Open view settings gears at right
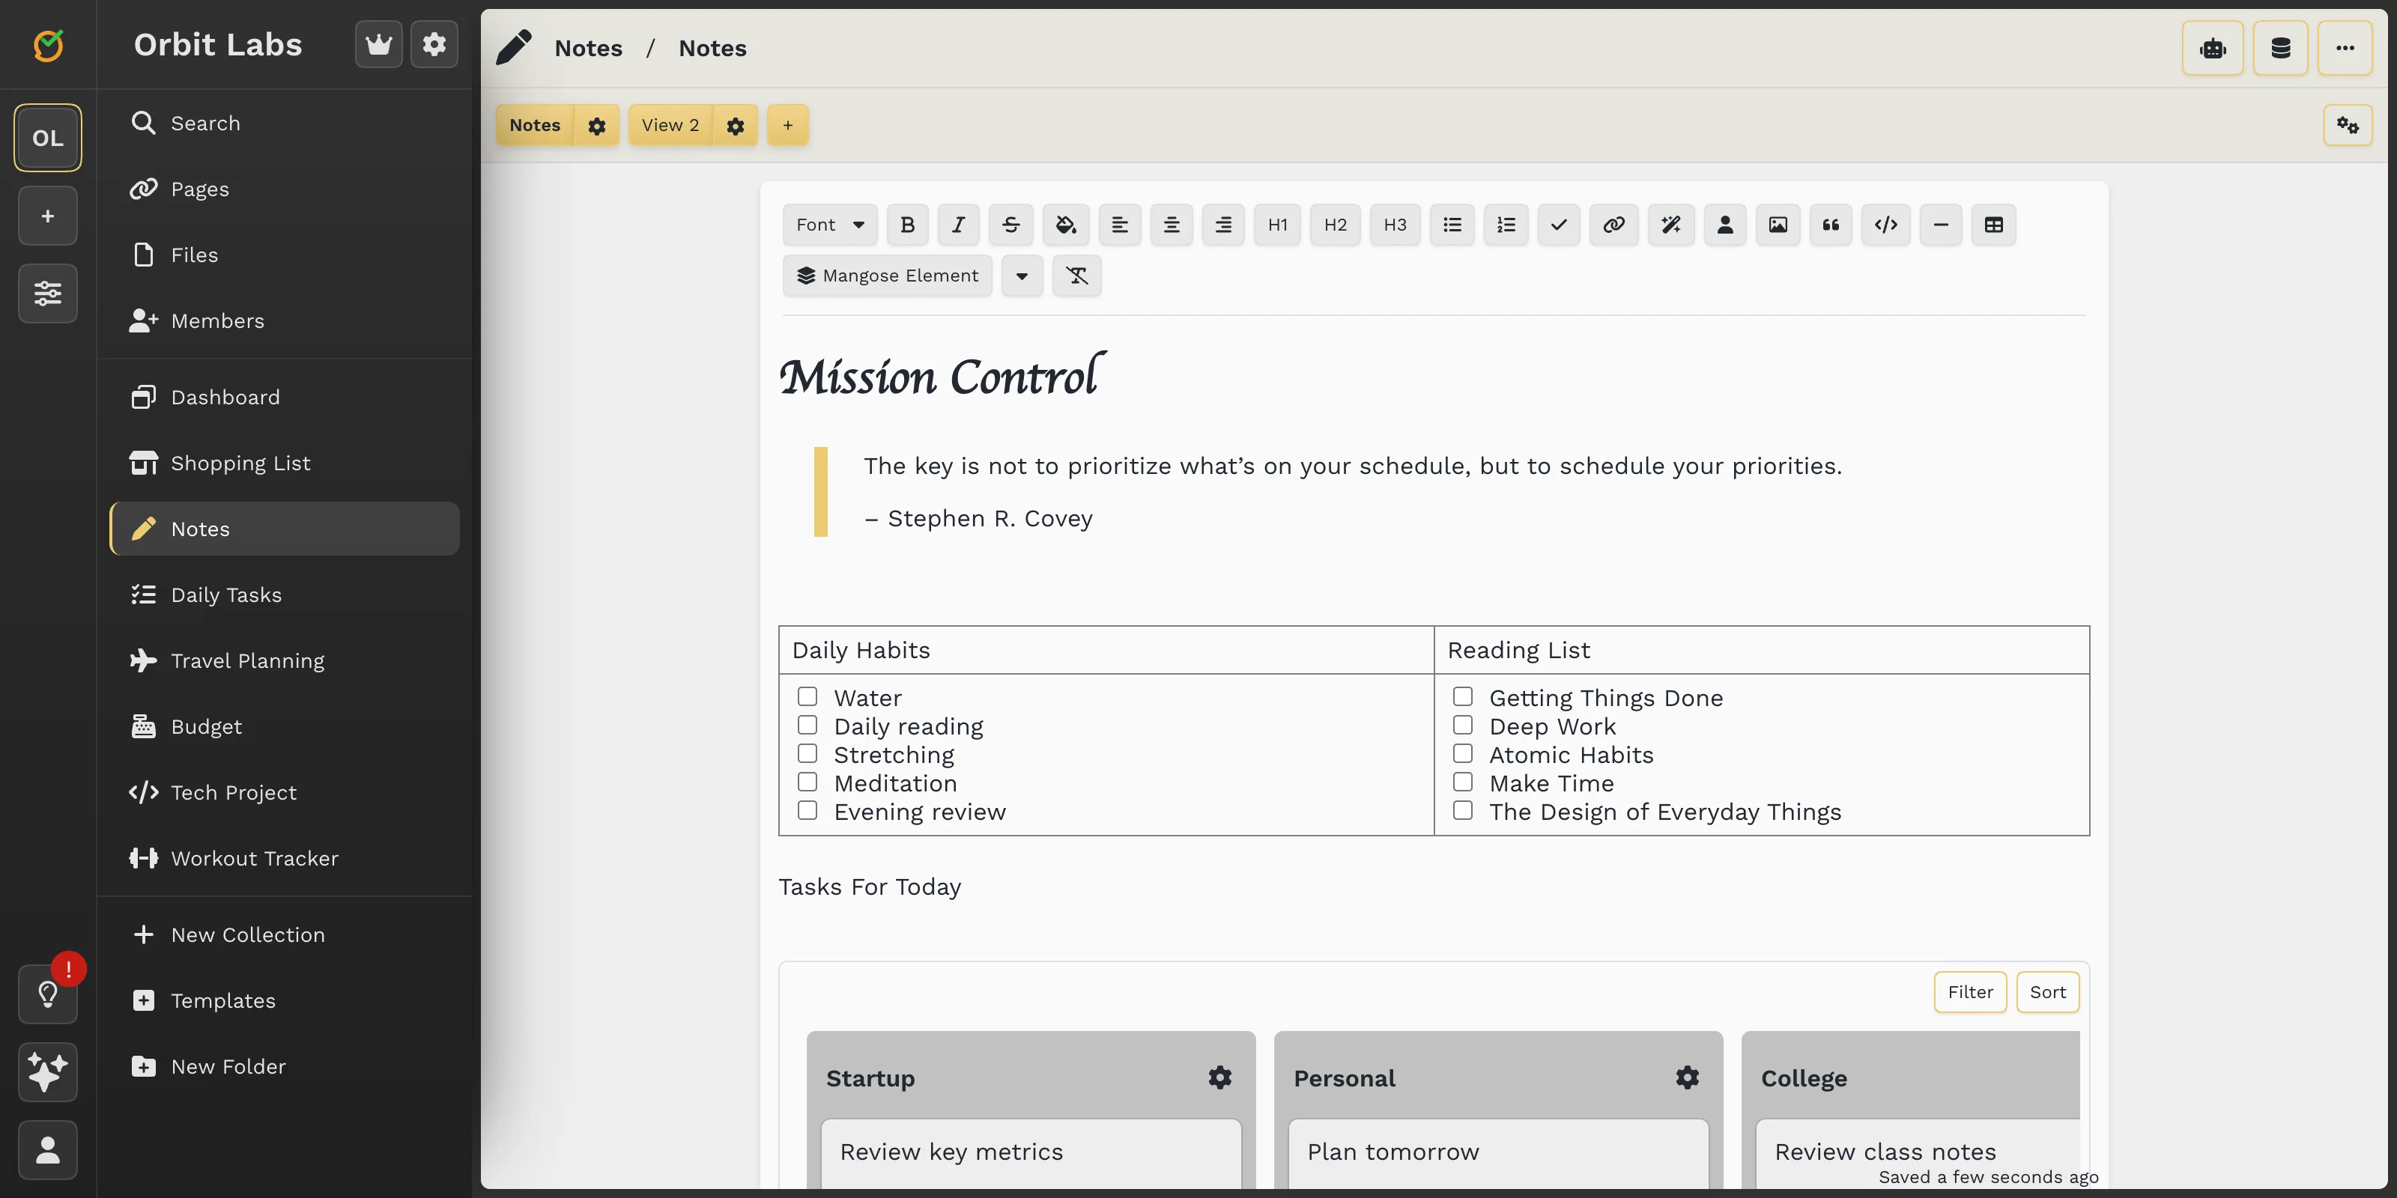The width and height of the screenshot is (2397, 1198). click(x=2348, y=124)
